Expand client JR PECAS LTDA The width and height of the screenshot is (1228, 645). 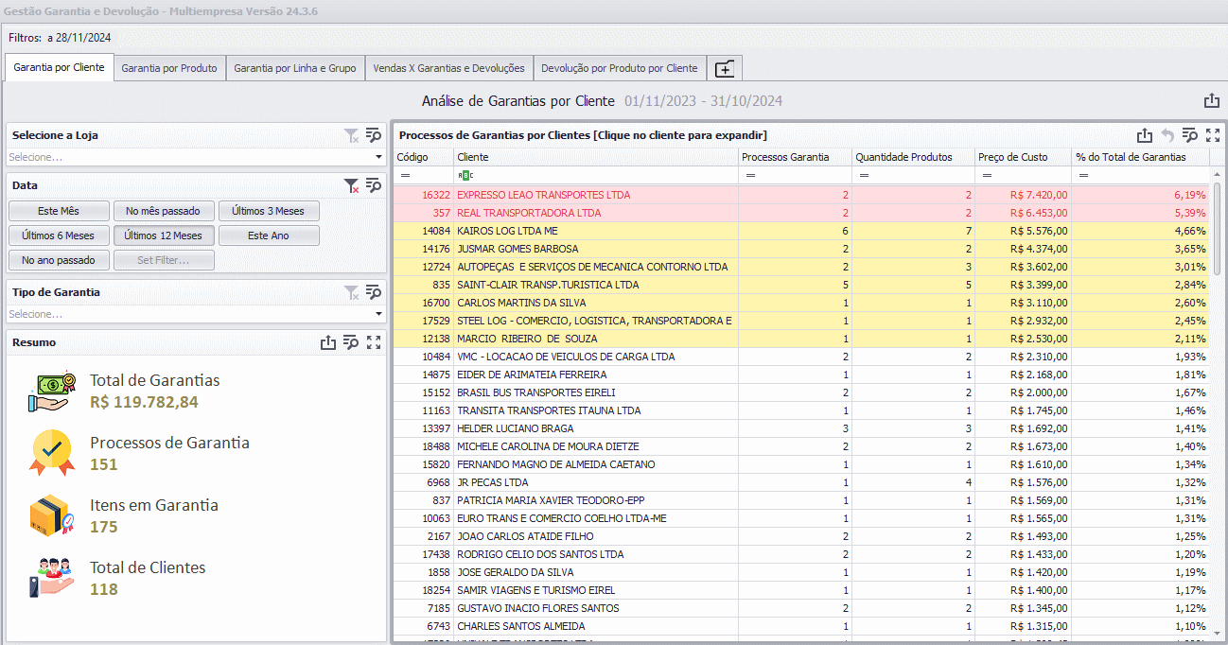pyautogui.click(x=493, y=482)
